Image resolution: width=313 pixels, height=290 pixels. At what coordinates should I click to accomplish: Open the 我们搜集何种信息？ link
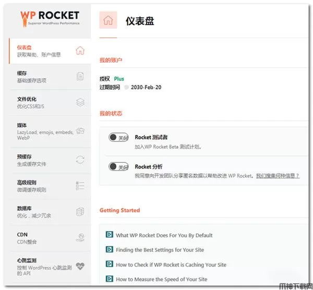(278, 176)
